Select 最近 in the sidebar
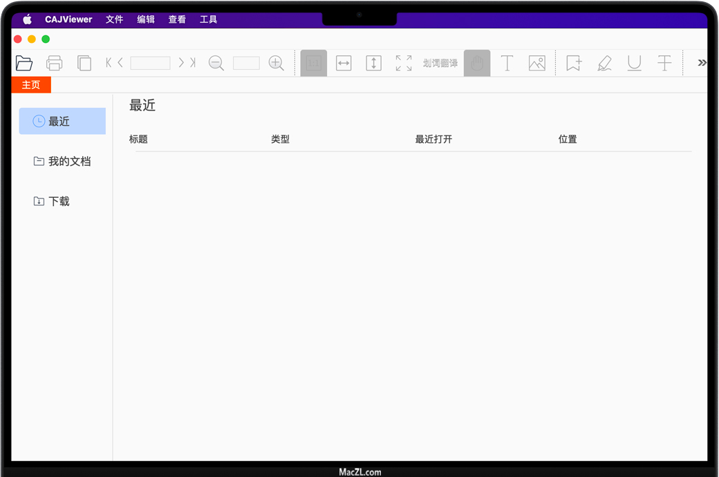 pyautogui.click(x=62, y=121)
